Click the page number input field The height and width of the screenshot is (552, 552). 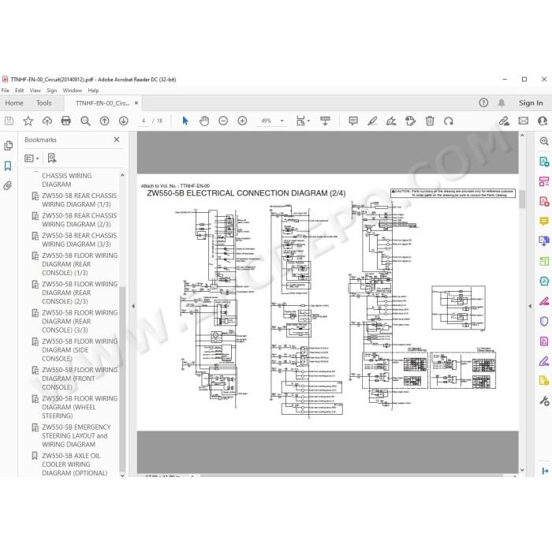[144, 121]
